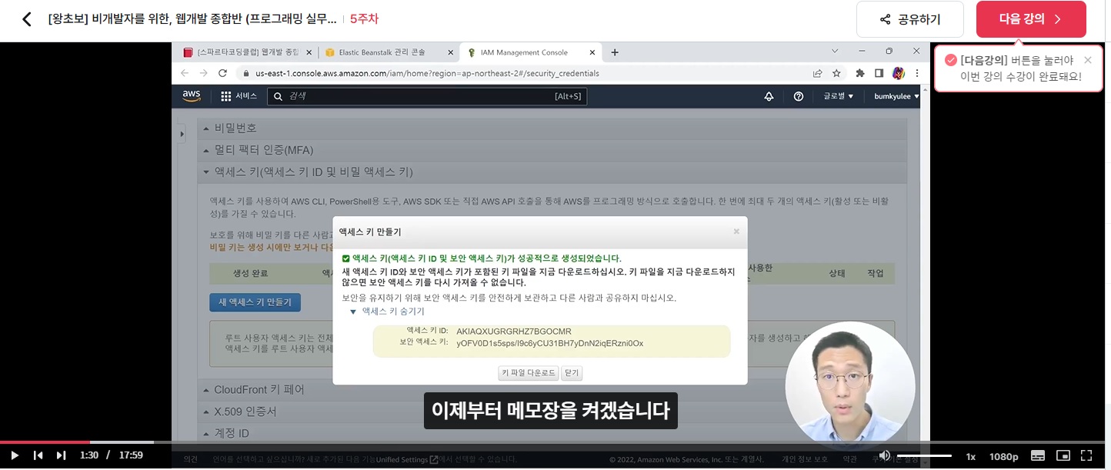Image resolution: width=1111 pixels, height=470 pixels.
Task: Open a new browser tab with plus
Action: coord(615,52)
